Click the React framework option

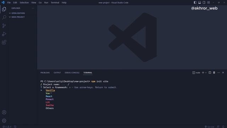tap(49, 96)
